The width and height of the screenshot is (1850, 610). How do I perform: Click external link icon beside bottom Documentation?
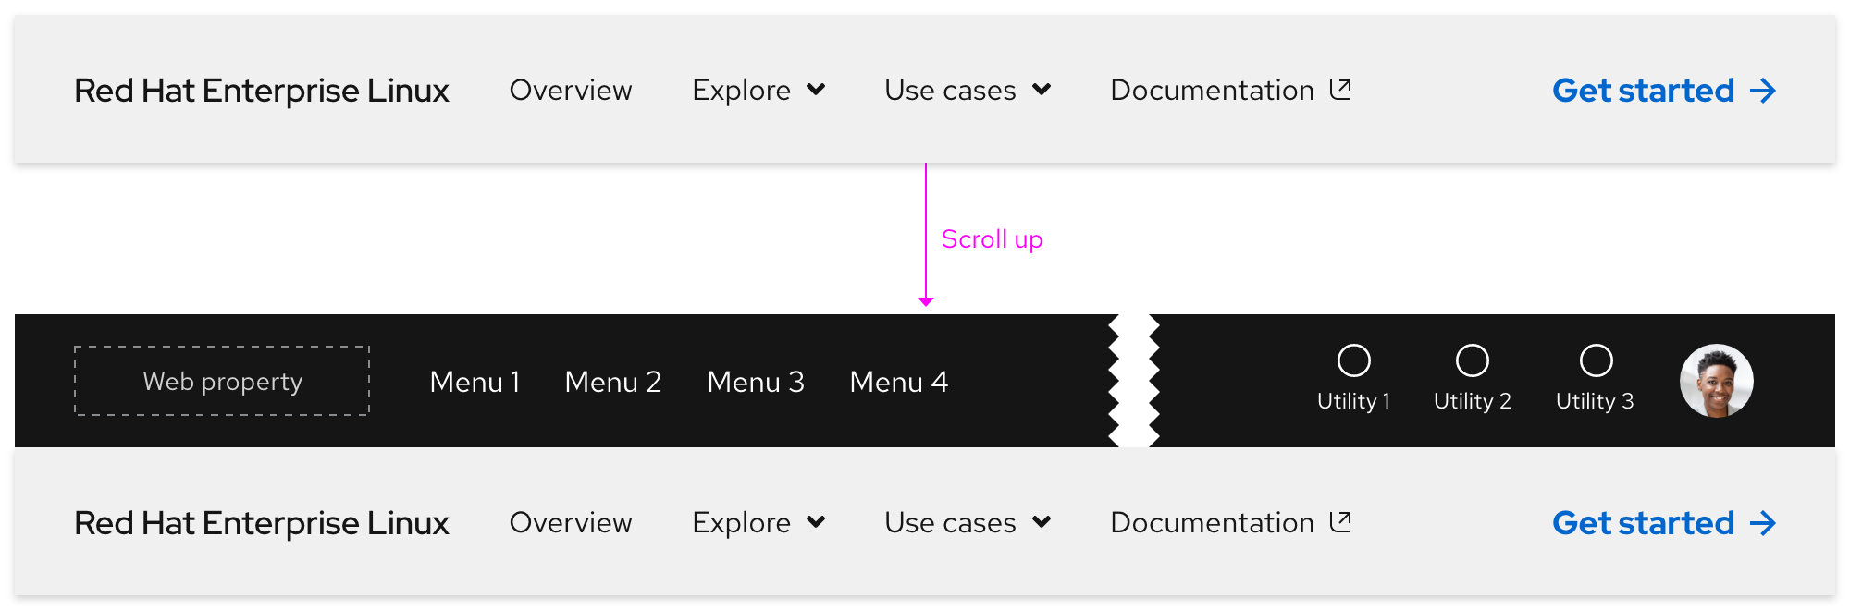[x=1340, y=521]
